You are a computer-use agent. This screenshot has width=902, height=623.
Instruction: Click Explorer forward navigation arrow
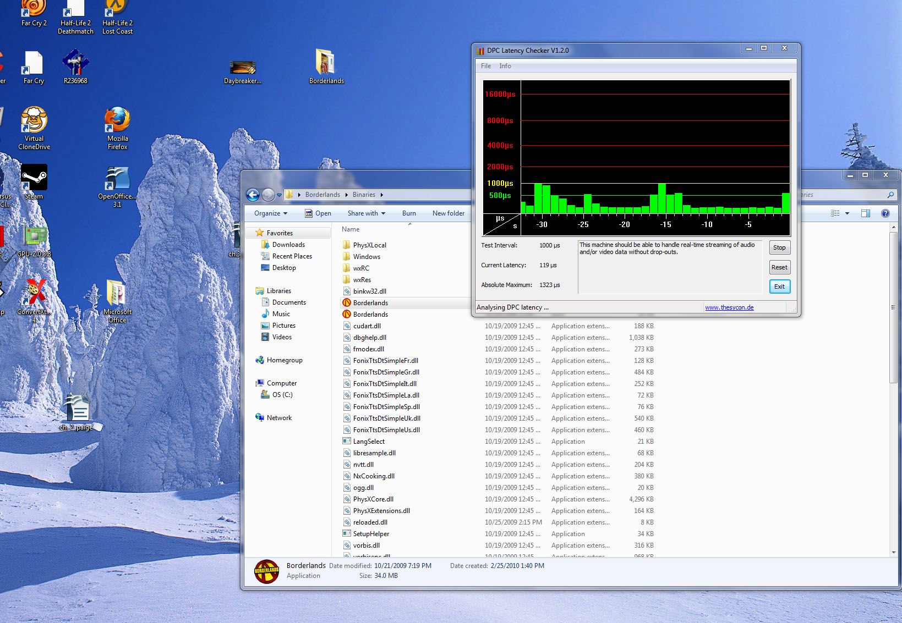point(268,195)
